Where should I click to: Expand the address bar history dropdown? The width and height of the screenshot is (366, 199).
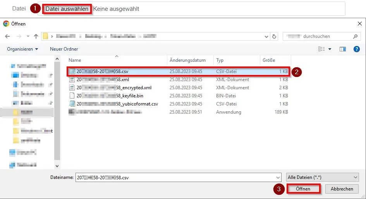(x=266, y=36)
